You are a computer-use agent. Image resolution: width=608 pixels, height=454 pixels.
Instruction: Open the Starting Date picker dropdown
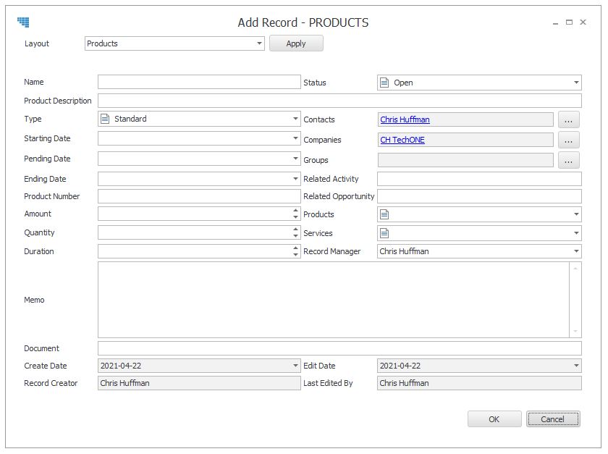295,138
